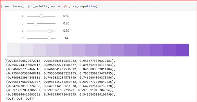Click the 'n' slider label
This screenshot has height=102, width=197.
click(23, 38)
